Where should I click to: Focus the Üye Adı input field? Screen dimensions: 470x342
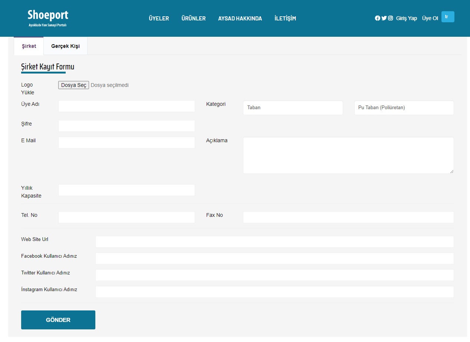coord(126,106)
